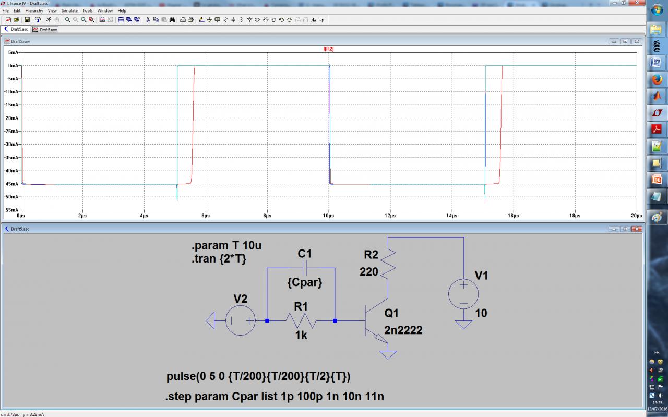Select the Cut scissors tool
The height and width of the screenshot is (417, 668).
pos(148,19)
